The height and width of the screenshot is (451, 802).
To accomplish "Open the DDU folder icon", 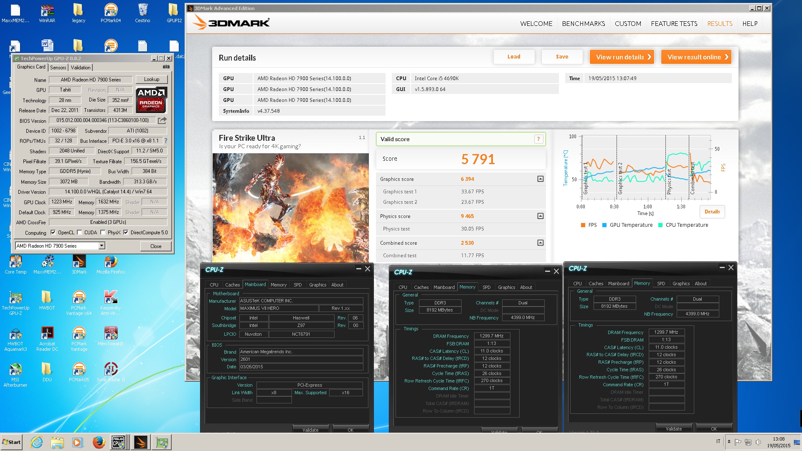I will [x=47, y=372].
